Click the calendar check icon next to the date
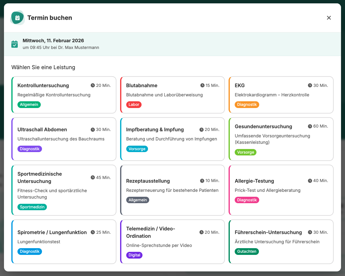 point(15,44)
